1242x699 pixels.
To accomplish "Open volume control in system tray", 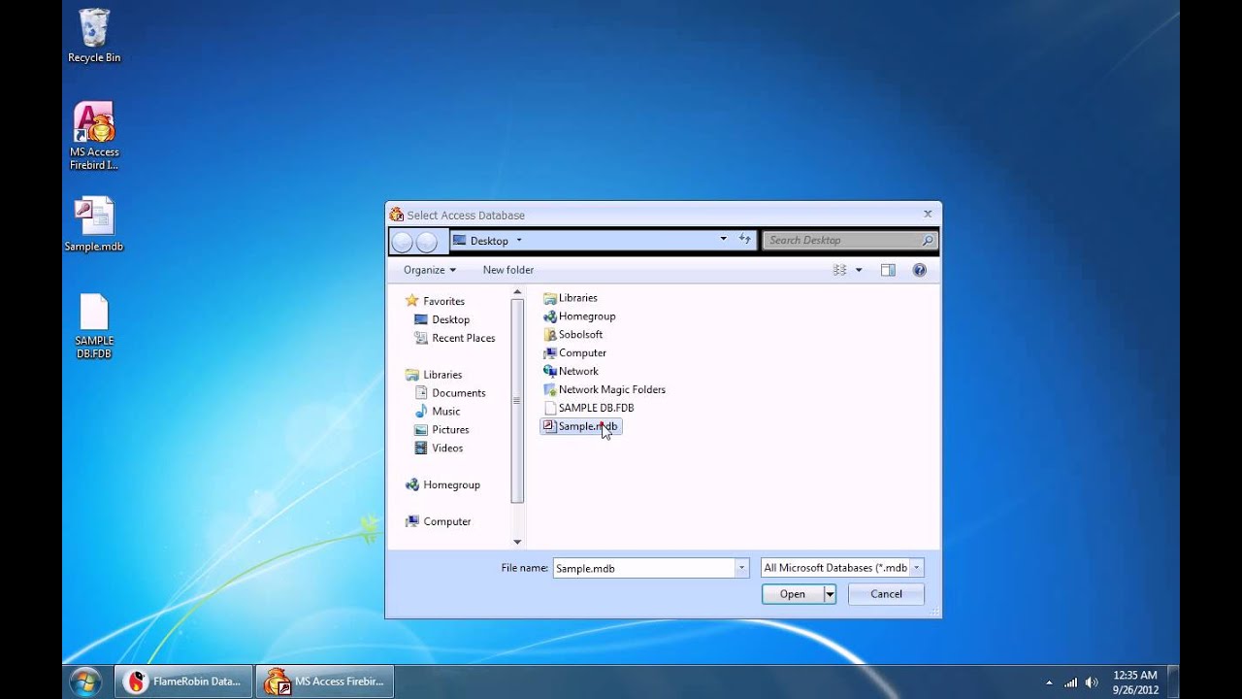I will [1092, 682].
